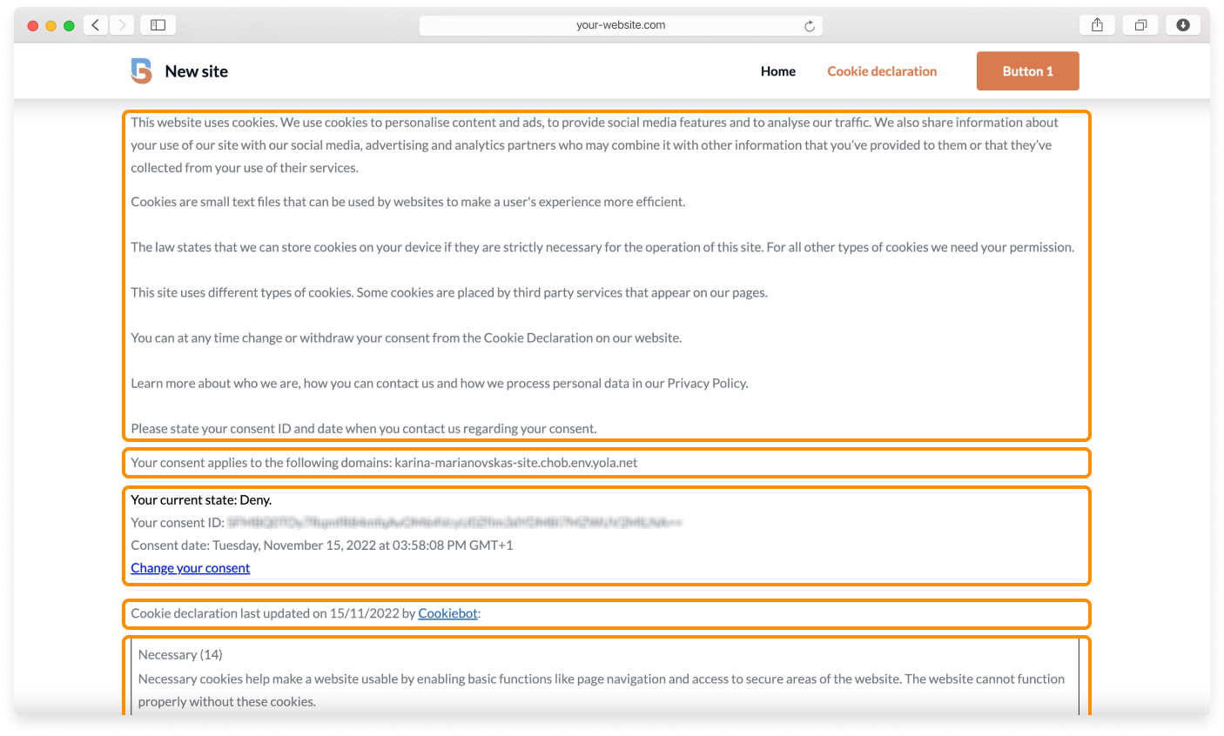
Task: Toggle the Safari sidebar icon
Action: (x=158, y=25)
